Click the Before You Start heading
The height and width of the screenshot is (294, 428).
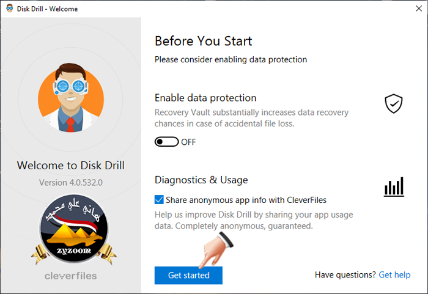[204, 41]
